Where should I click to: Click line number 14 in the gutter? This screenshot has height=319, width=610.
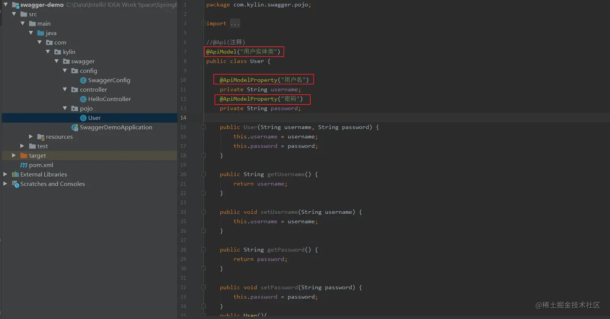tap(184, 118)
